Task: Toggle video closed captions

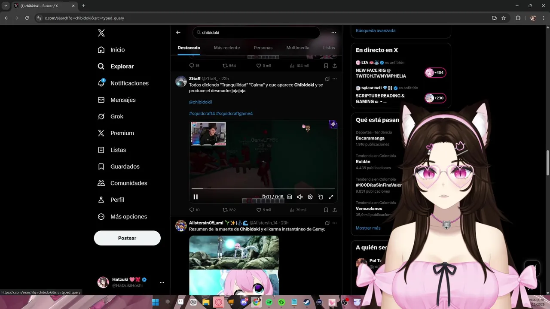Action: (x=290, y=197)
